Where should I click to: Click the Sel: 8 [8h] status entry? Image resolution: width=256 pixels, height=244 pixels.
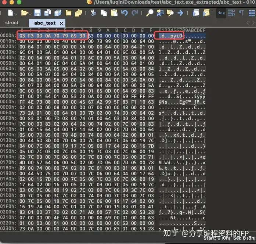(244, 238)
